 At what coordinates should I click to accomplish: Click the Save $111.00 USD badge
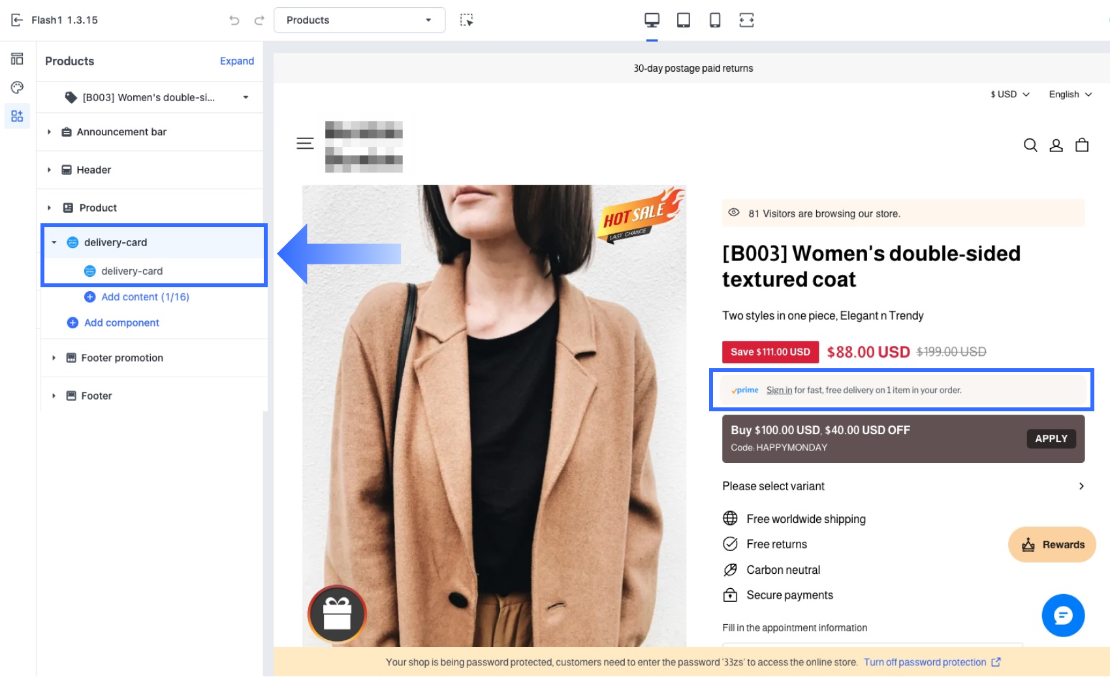(x=770, y=352)
